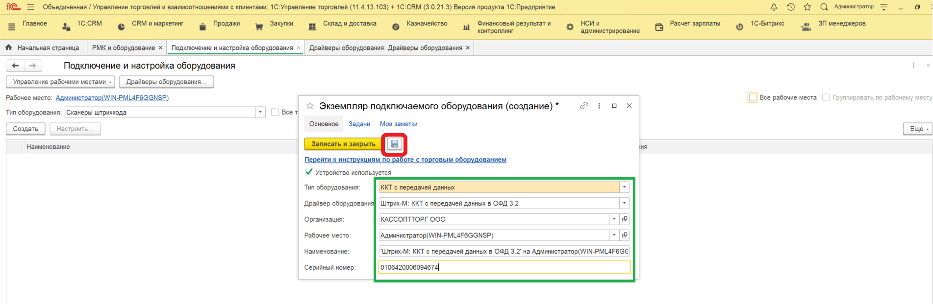
Task: Expand the 'Тип оборудования' dropdown in dialog
Action: (624, 187)
